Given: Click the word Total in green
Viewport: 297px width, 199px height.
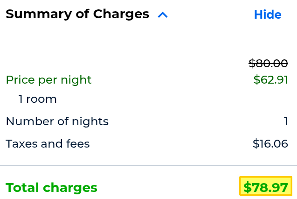Looking at the screenshot, I should point(22,188).
